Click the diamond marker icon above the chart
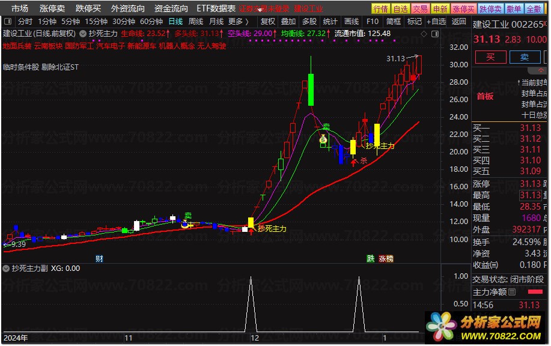Image resolution: width=551 pixels, height=346 pixels. [x=424, y=34]
